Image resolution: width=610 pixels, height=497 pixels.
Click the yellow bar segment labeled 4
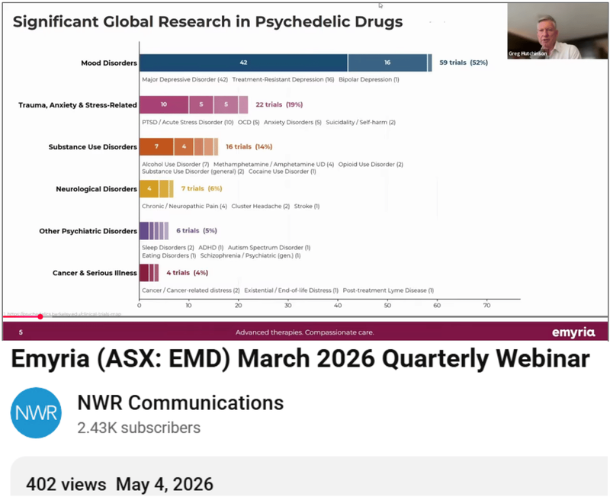pyautogui.click(x=149, y=188)
